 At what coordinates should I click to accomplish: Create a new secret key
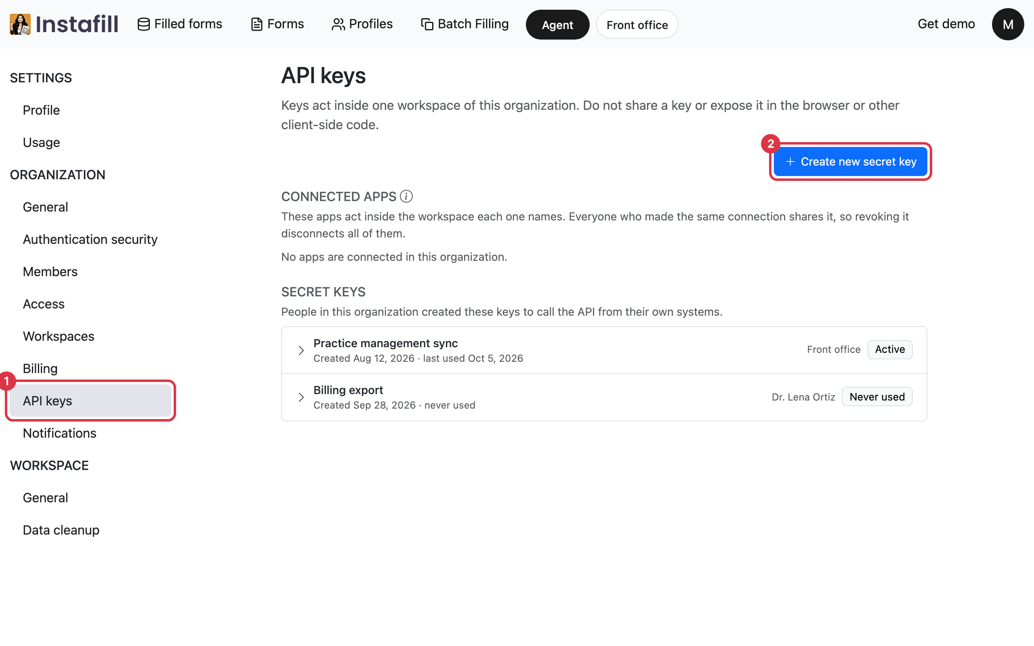[850, 161]
